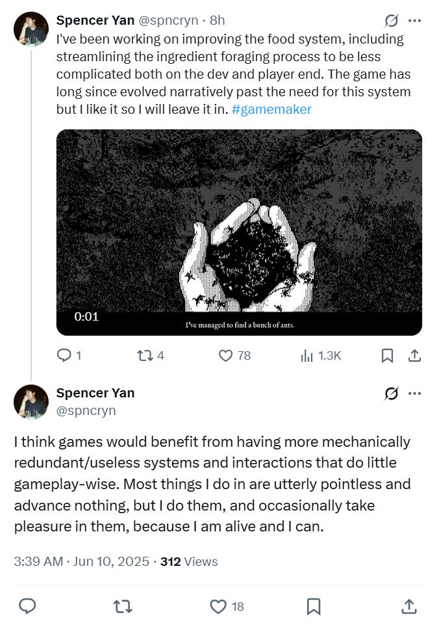Viewport: 437px width, 627px height.
Task: Click Spencer Yan's avatar on second tweet
Action: (31, 401)
